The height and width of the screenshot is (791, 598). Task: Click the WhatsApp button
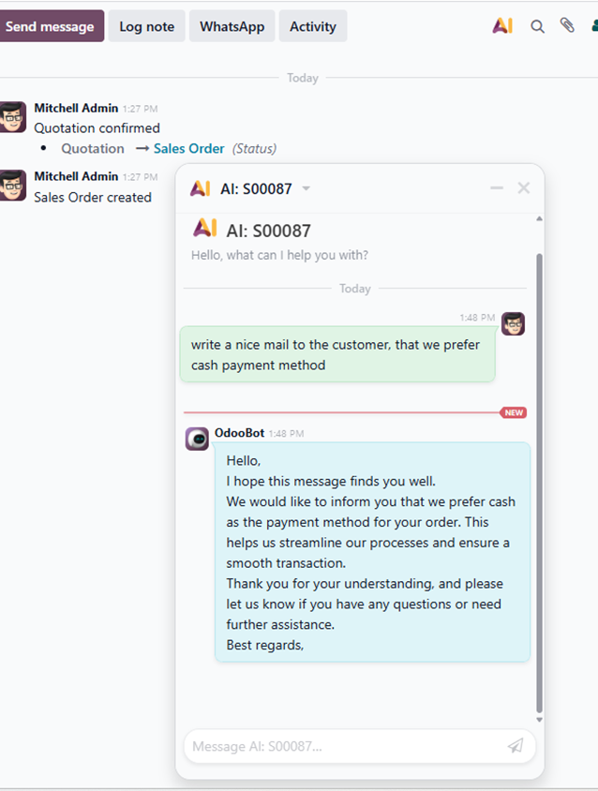pyautogui.click(x=232, y=26)
